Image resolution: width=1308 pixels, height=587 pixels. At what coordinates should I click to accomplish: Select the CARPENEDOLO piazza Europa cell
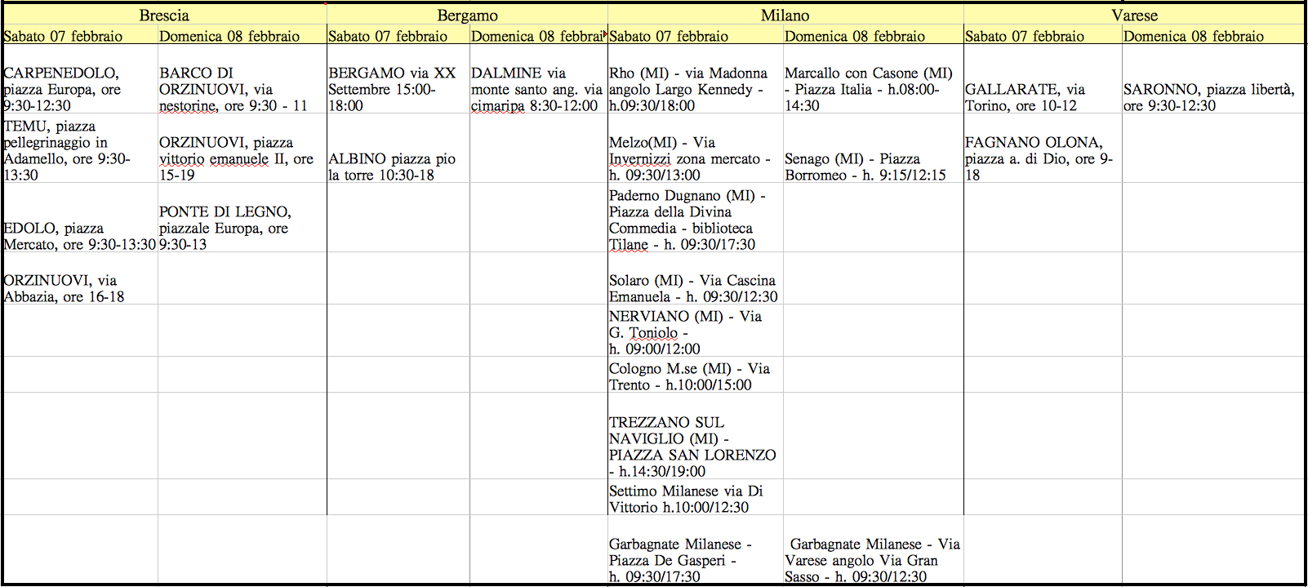tap(80, 79)
